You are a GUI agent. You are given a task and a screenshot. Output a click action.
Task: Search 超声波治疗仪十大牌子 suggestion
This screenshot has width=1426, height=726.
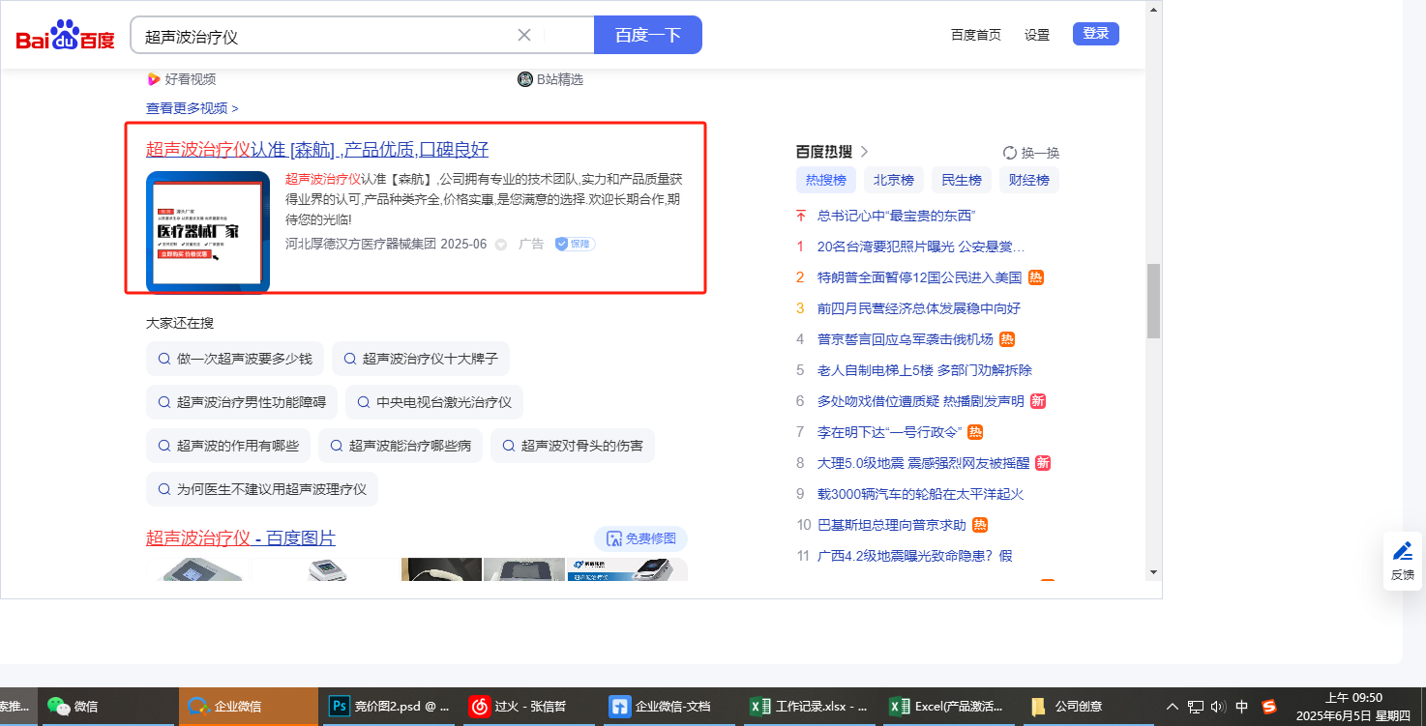coord(421,359)
